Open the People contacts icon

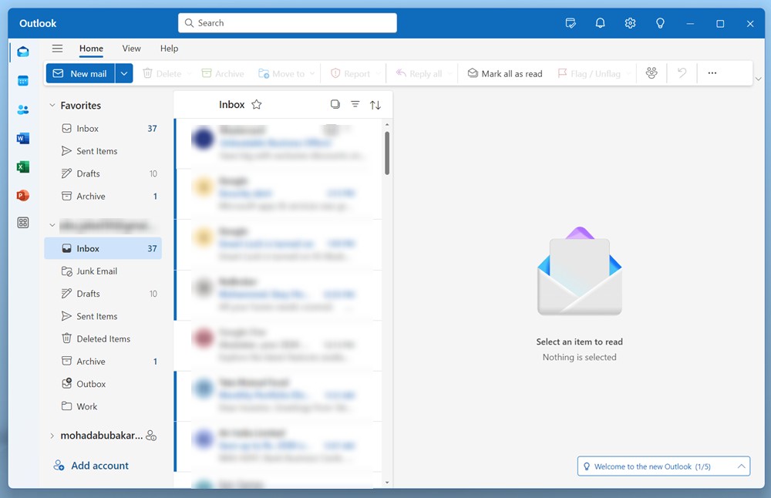click(23, 110)
